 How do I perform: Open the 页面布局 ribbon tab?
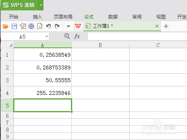pos(63,17)
